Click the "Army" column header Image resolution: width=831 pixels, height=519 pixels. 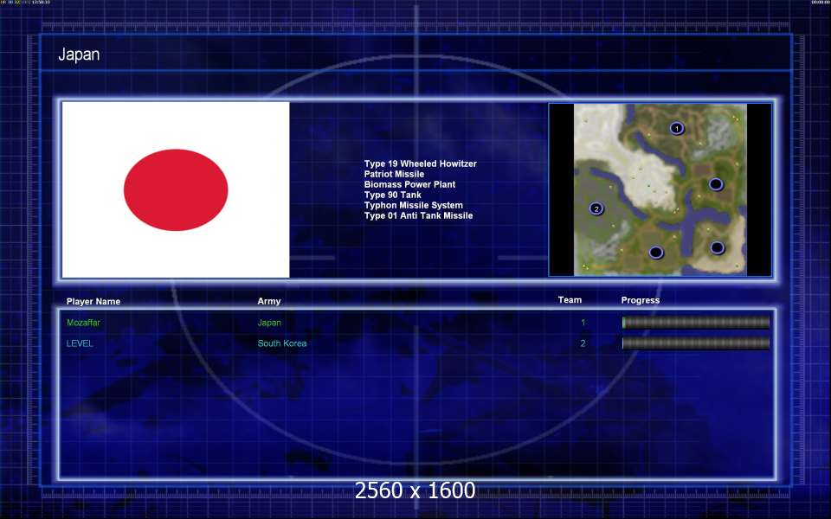click(269, 301)
